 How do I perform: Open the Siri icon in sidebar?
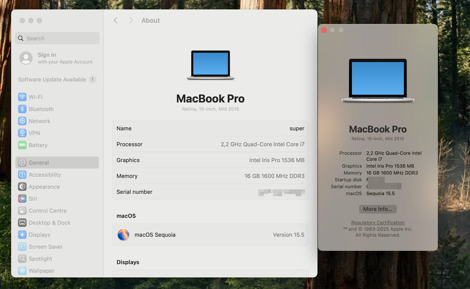tap(22, 198)
